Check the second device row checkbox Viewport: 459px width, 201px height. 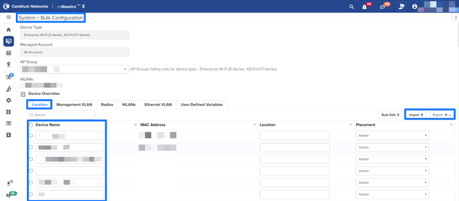click(x=31, y=147)
